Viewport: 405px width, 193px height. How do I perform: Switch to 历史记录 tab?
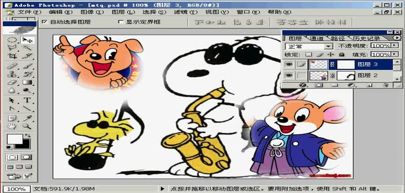pyautogui.click(x=366, y=39)
